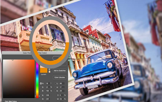Screen dimensions: 162x102
Task: Click the L value field showing 85
Action: [x=62, y=83]
